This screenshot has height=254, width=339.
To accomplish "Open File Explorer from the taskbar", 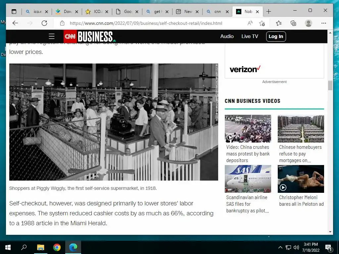I will point(40,247).
